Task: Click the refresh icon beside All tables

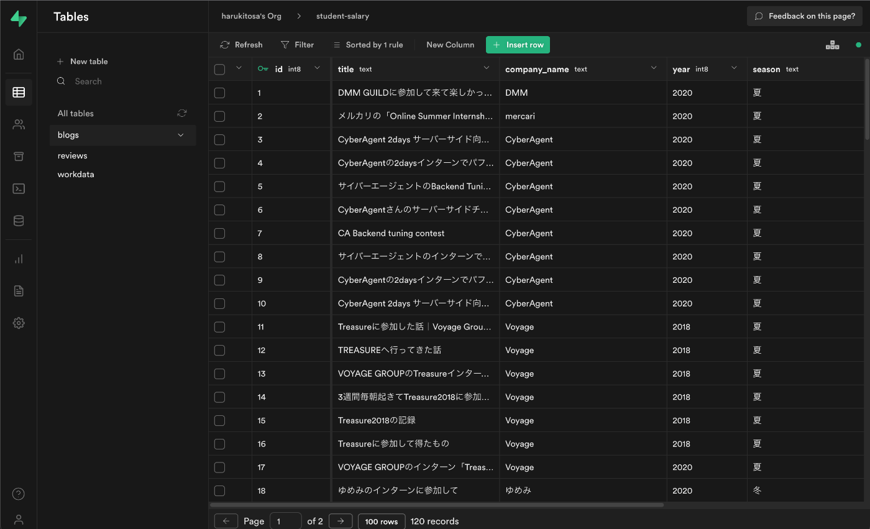Action: 182,113
